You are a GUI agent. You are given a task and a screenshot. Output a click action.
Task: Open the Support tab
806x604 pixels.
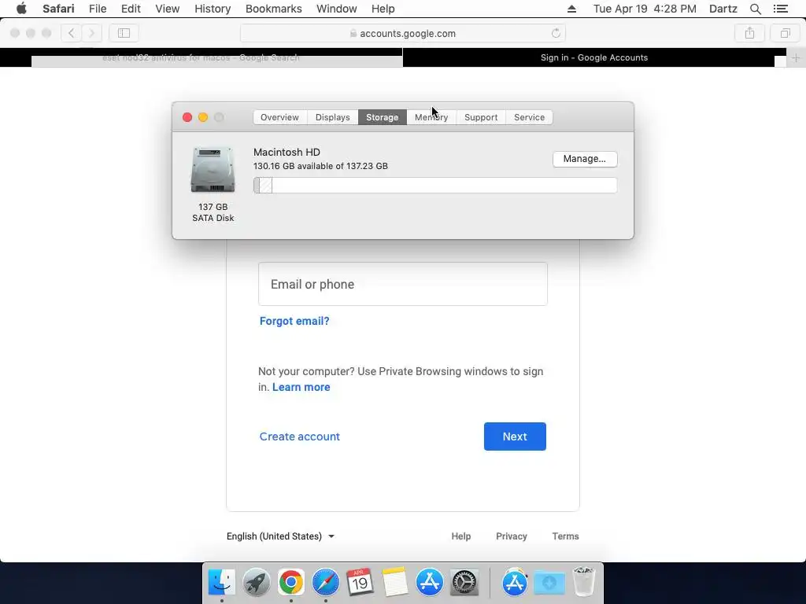point(481,117)
